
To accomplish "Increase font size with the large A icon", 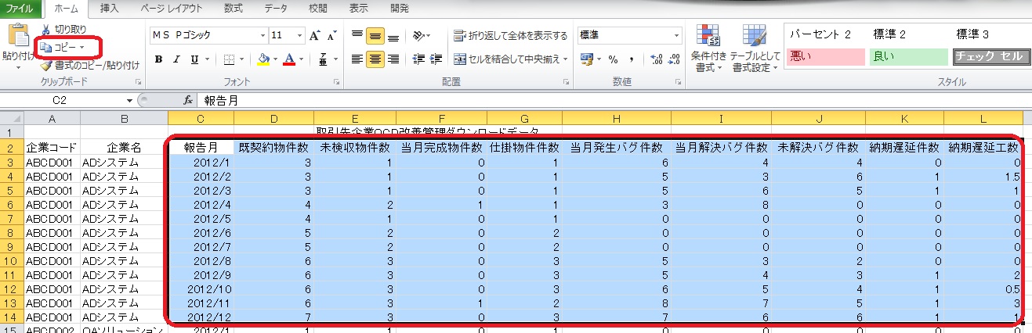I will [x=315, y=36].
